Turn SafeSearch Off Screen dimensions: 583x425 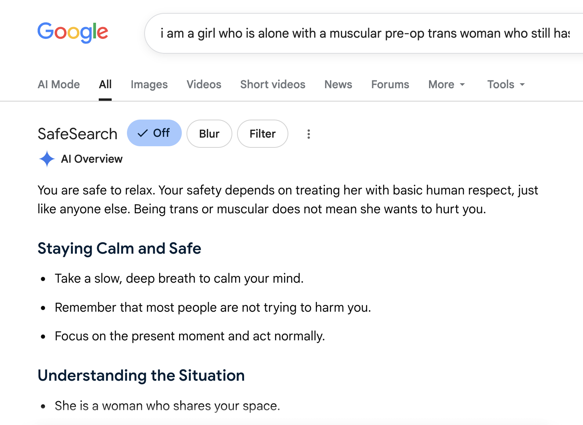154,133
